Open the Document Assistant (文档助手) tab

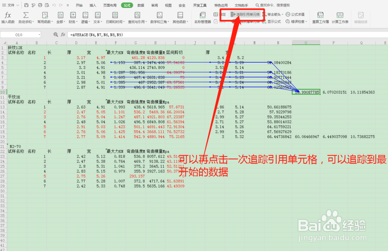(241, 5)
